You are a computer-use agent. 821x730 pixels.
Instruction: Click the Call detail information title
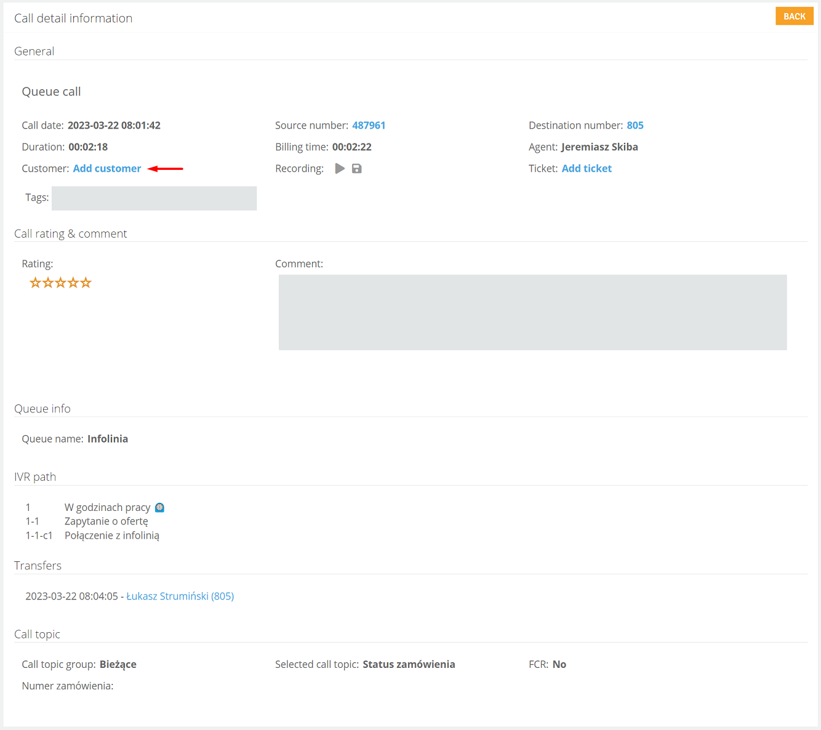tap(73, 18)
